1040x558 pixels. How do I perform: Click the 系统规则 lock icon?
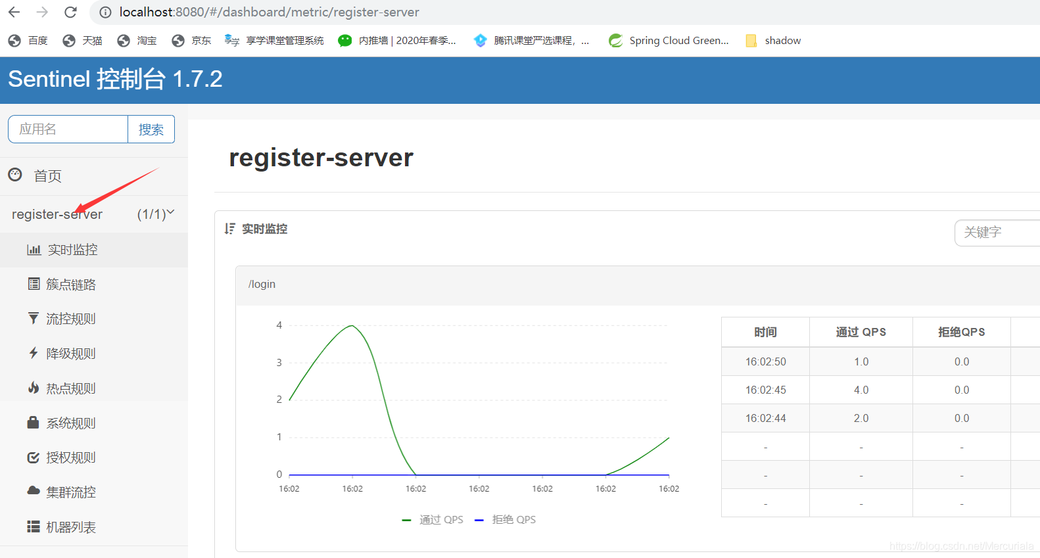[33, 422]
